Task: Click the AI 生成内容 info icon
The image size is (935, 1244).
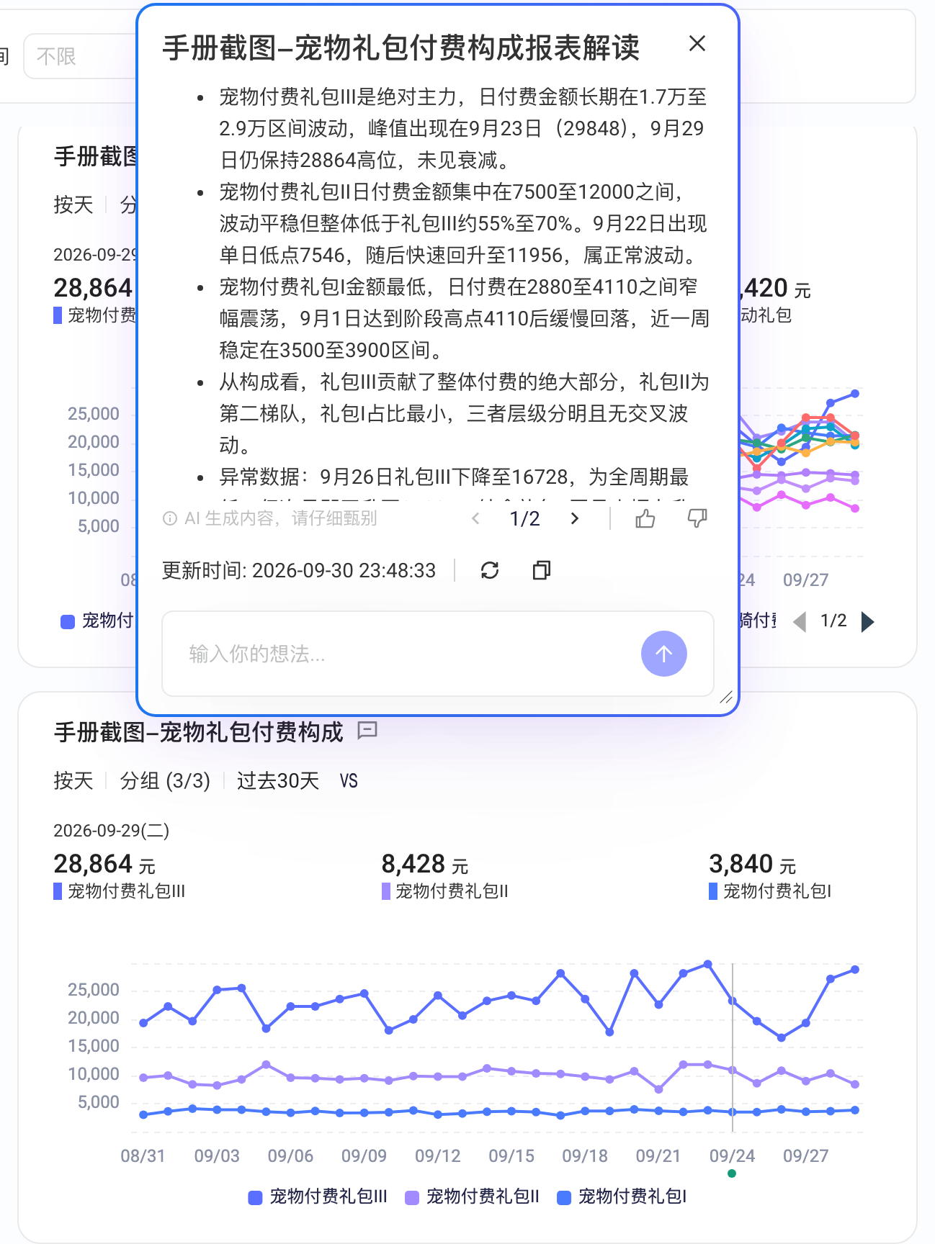Action: (170, 518)
